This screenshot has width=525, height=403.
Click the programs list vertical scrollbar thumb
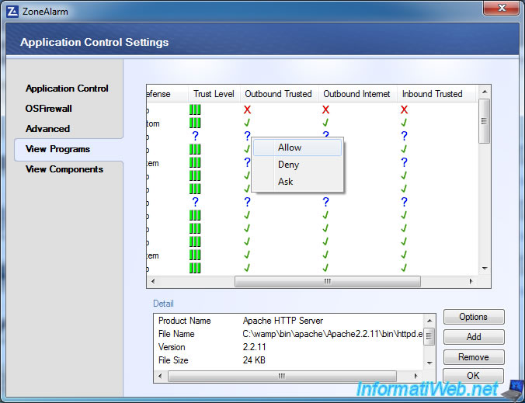tap(485, 121)
